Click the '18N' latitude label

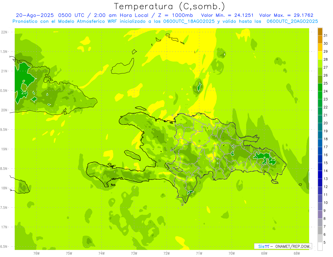pyautogui.click(x=4, y=188)
